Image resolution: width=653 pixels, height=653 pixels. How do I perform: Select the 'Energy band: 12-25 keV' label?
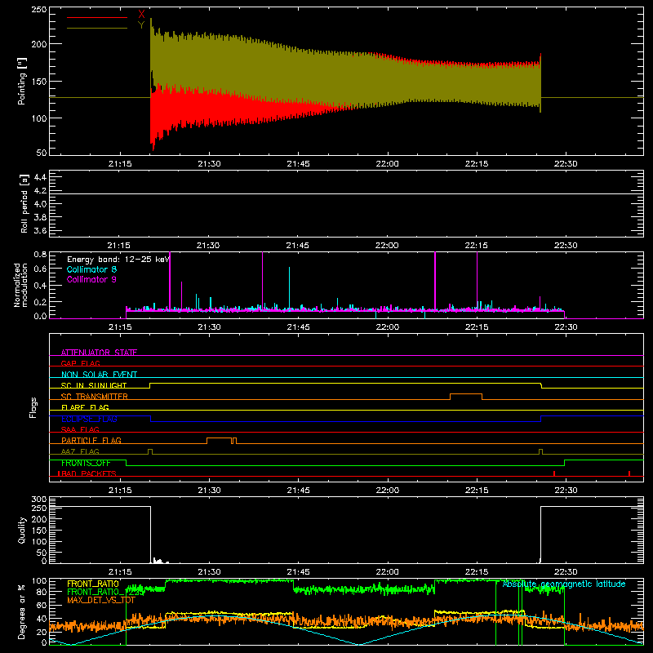click(x=118, y=260)
